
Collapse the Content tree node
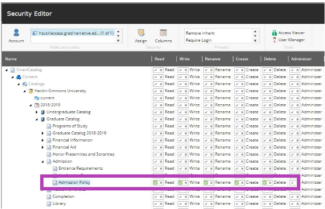tap(13, 77)
